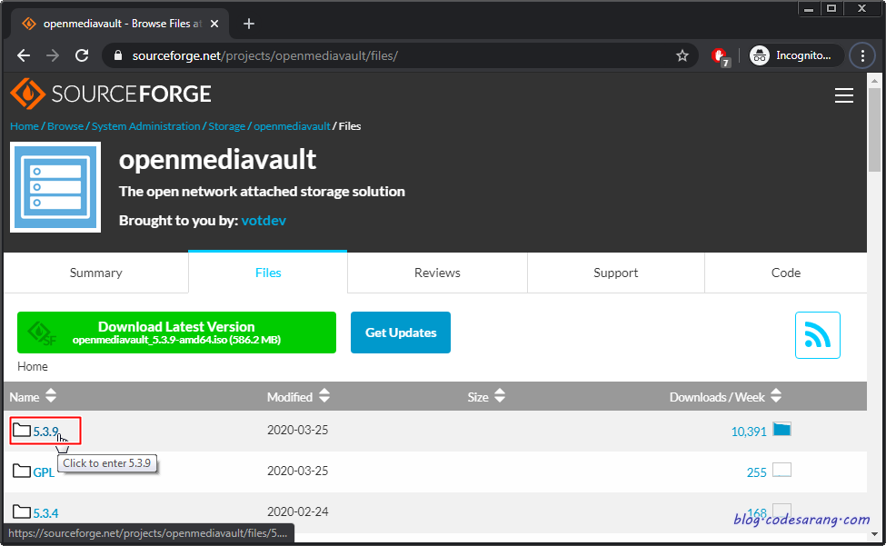
Task: Sort files by Name arrows
Action: 51,395
